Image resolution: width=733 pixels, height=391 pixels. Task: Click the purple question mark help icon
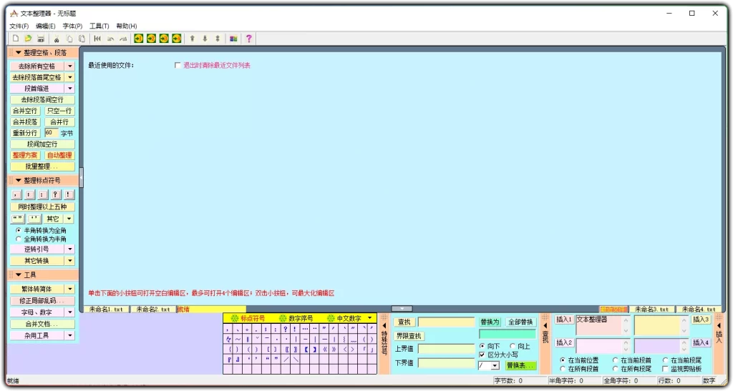click(x=248, y=39)
